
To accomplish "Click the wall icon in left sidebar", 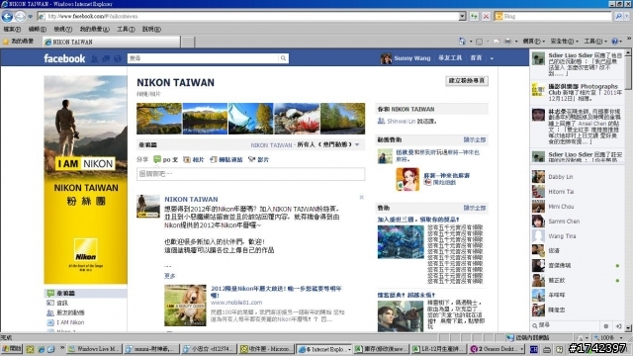I will (x=50, y=293).
